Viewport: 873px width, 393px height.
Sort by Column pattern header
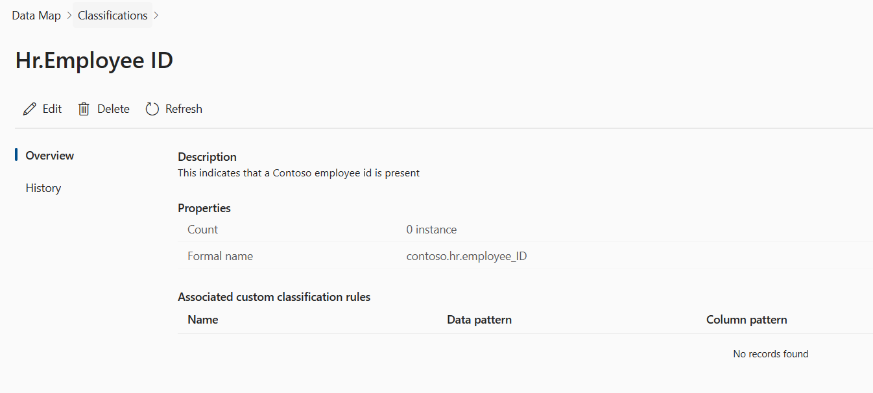click(x=747, y=320)
